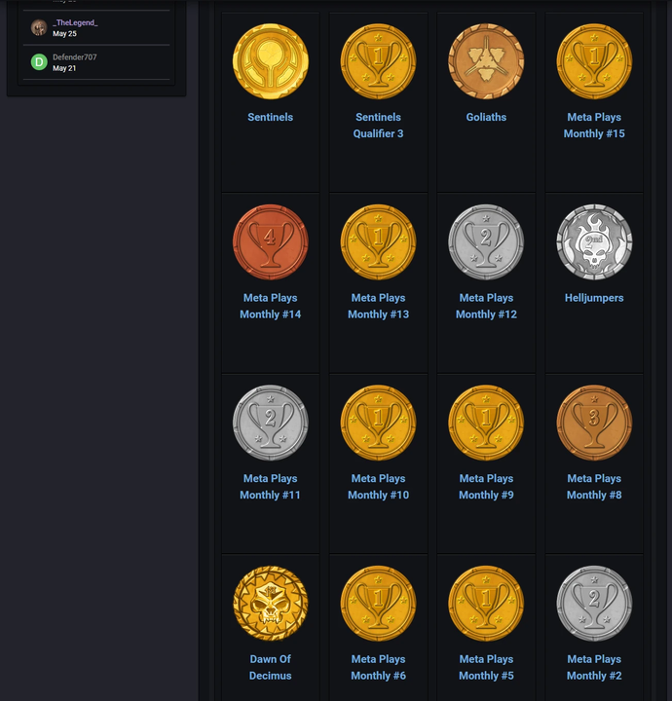The image size is (672, 701).
Task: Open _TheLegend_ user profile link
Action: pyautogui.click(x=75, y=22)
